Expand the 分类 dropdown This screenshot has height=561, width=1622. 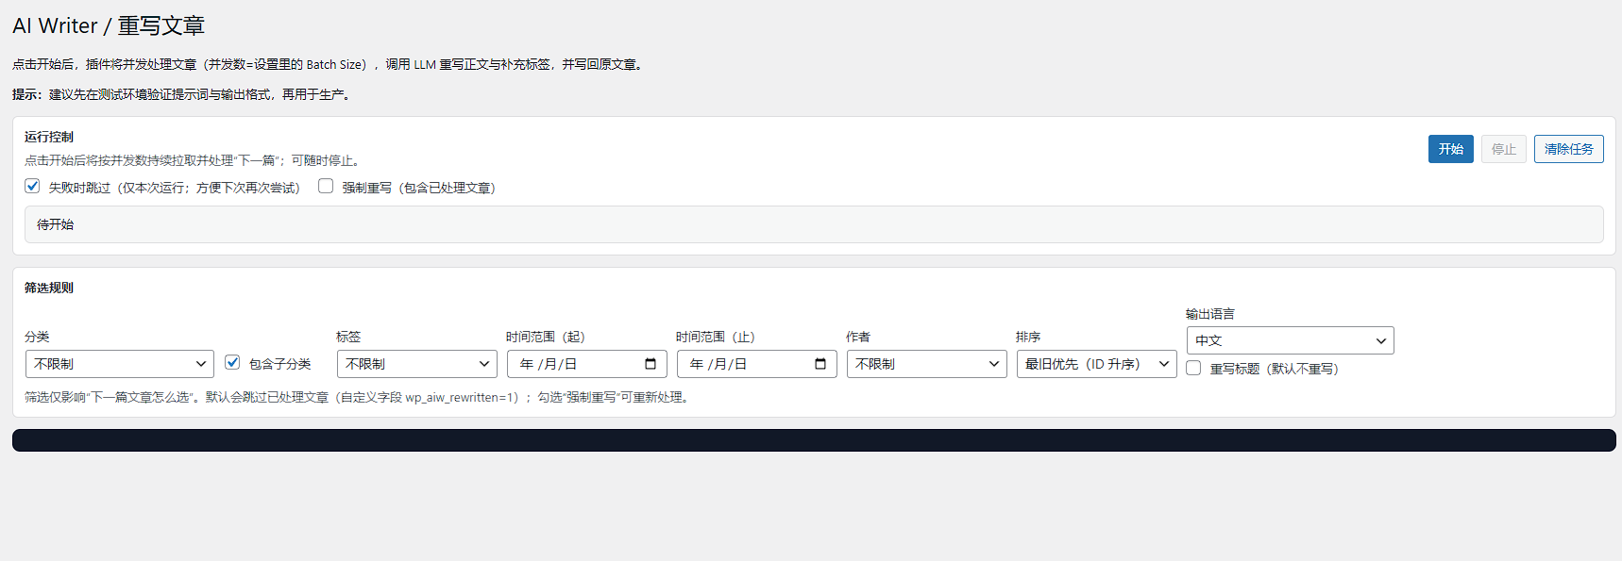click(119, 364)
